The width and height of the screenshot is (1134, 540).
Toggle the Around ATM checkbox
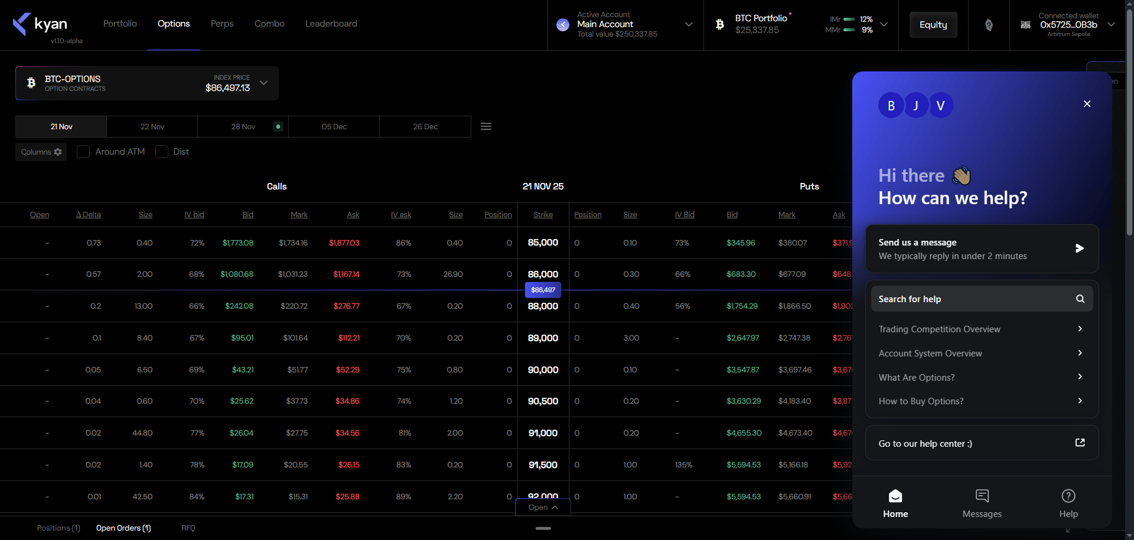[83, 152]
